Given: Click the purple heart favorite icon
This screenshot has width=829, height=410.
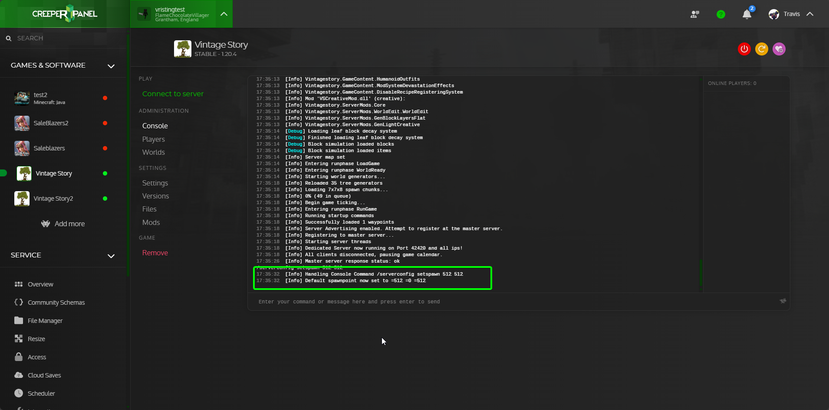Looking at the screenshot, I should click(779, 49).
